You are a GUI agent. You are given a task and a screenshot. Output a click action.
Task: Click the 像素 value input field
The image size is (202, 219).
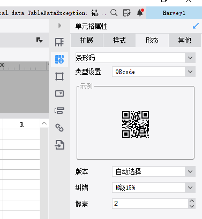[150, 204]
